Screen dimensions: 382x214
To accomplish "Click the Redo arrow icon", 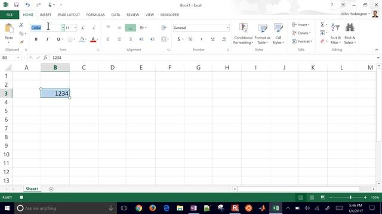I will (38, 5).
